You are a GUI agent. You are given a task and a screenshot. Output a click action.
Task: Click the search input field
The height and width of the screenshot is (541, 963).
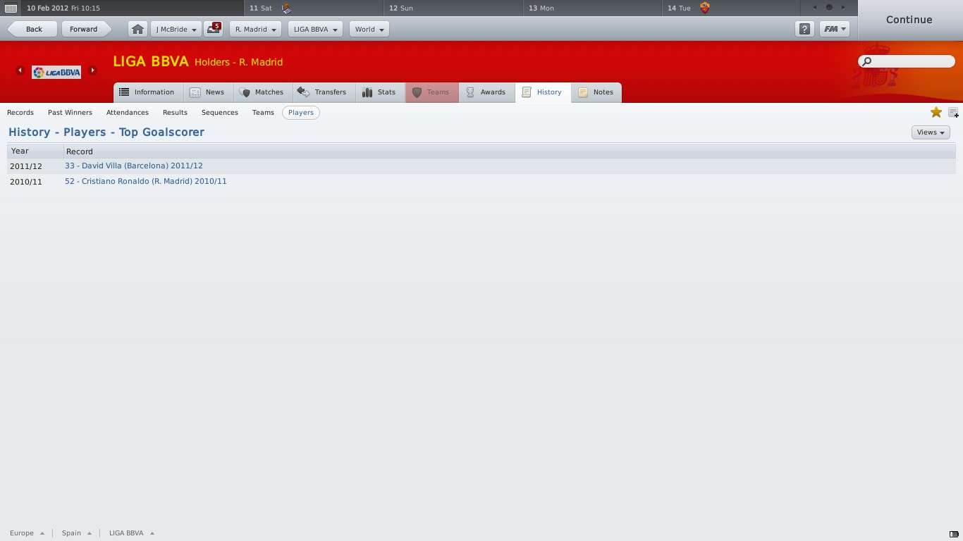[907, 61]
